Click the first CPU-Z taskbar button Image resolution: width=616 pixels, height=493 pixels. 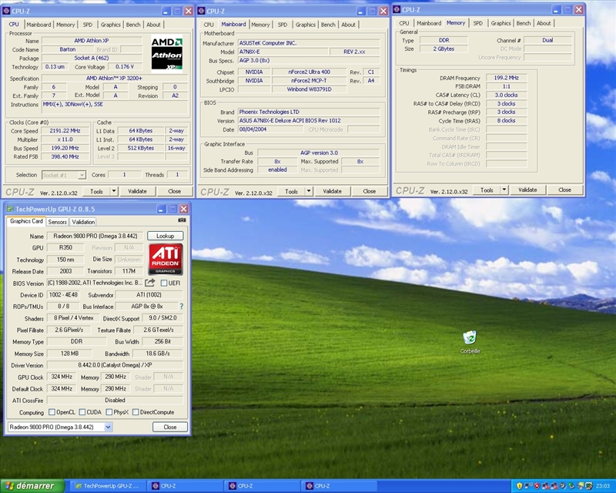(x=185, y=486)
